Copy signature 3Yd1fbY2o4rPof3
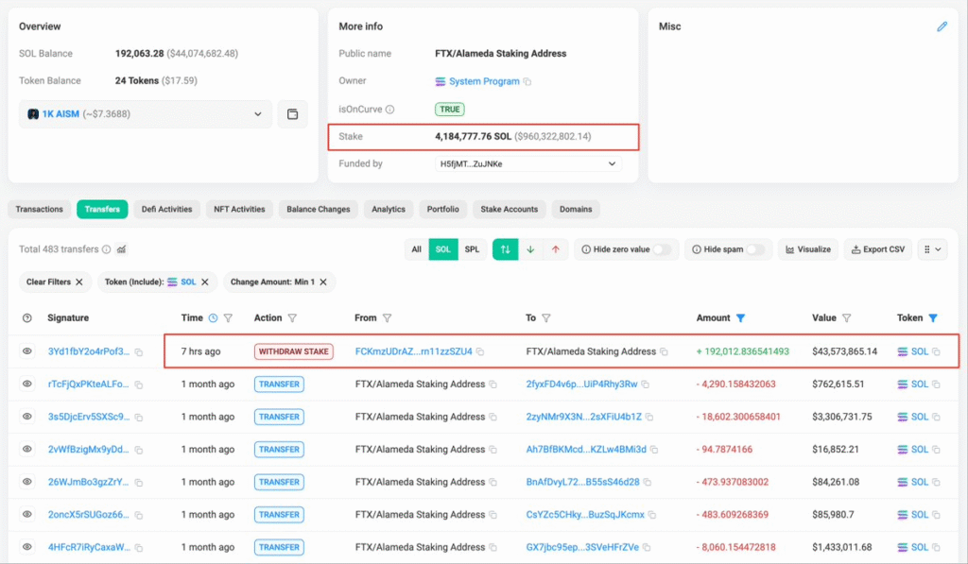 pos(139,352)
